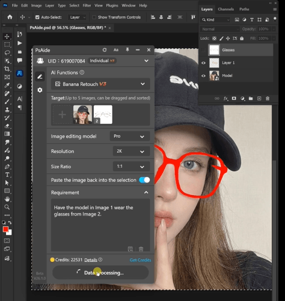Create a new group folder icon
The height and width of the screenshot is (301, 285).
click(x=251, y=99)
